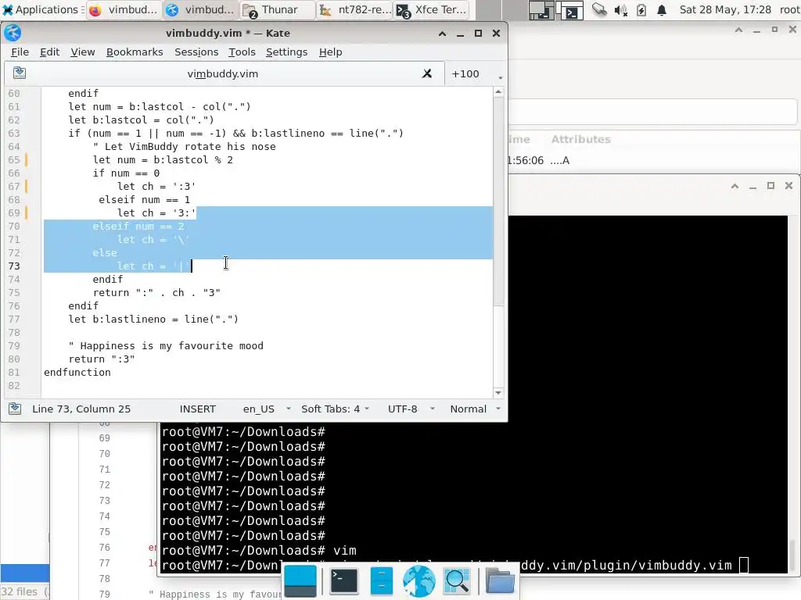Click the network connection tray icon
Image resolution: width=801 pixels, height=600 pixels.
(599, 9)
